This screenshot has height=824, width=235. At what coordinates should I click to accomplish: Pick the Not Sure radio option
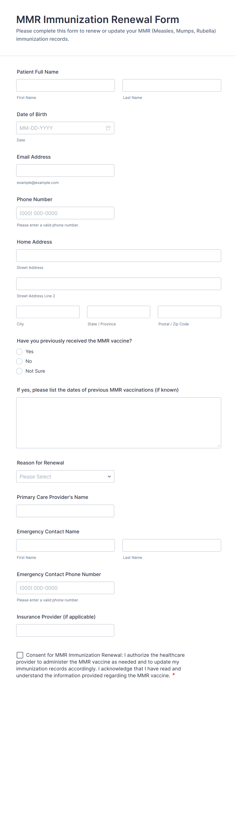pos(19,371)
